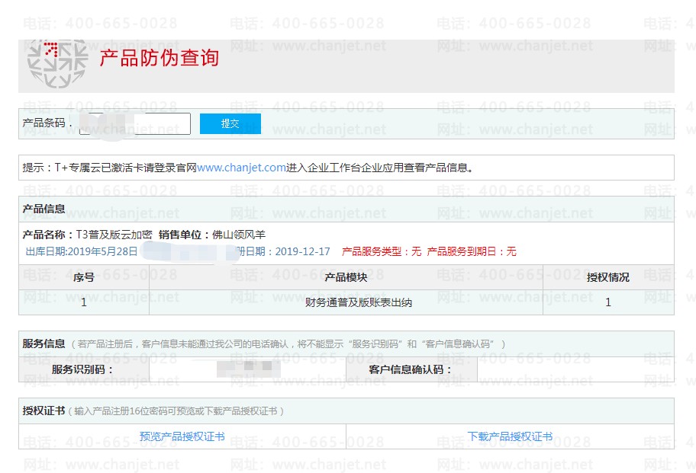Click module cell 财务通普及版账表出纳
The image size is (696, 473).
pos(359,302)
